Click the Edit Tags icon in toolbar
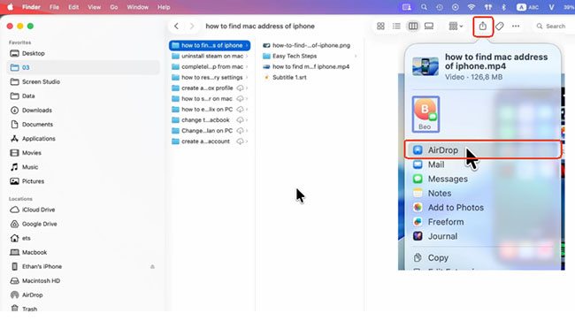The height and width of the screenshot is (321, 575). [x=499, y=27]
